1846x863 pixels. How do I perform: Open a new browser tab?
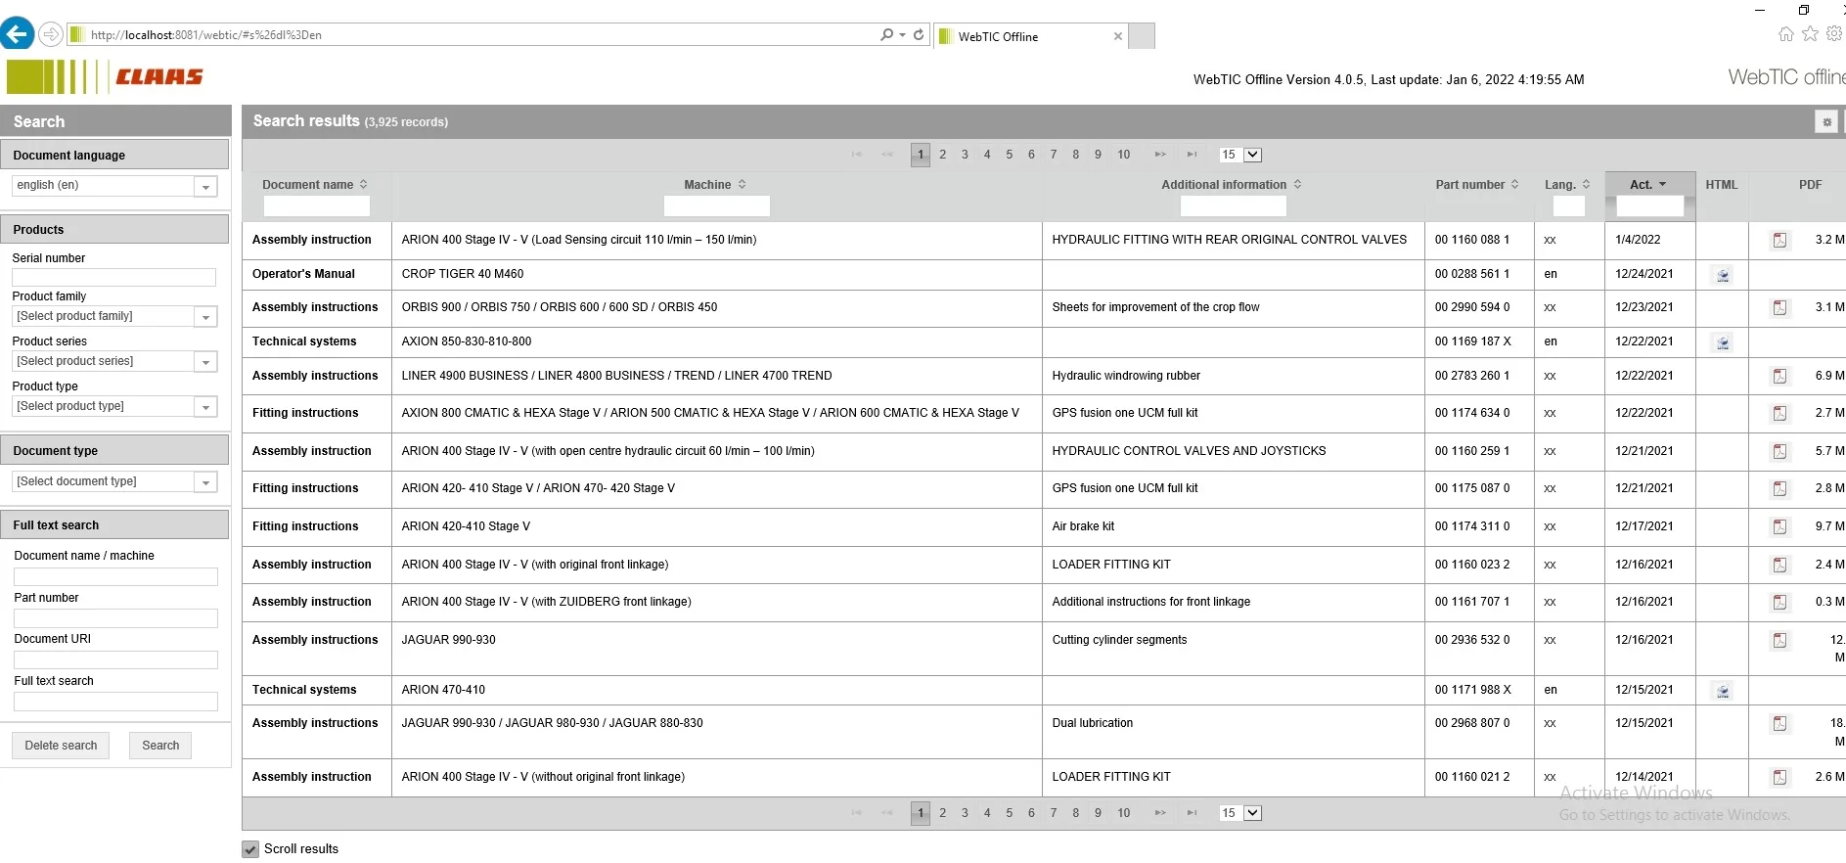1142,36
